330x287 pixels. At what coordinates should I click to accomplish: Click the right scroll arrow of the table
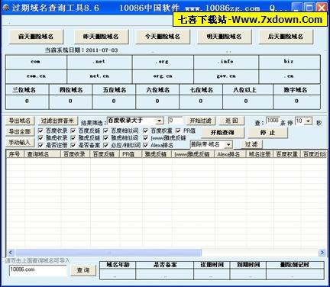pos(322,253)
